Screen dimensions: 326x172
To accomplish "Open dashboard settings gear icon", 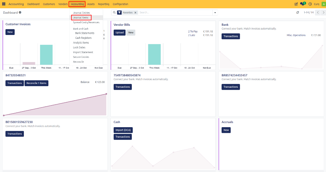I will 20,12.
